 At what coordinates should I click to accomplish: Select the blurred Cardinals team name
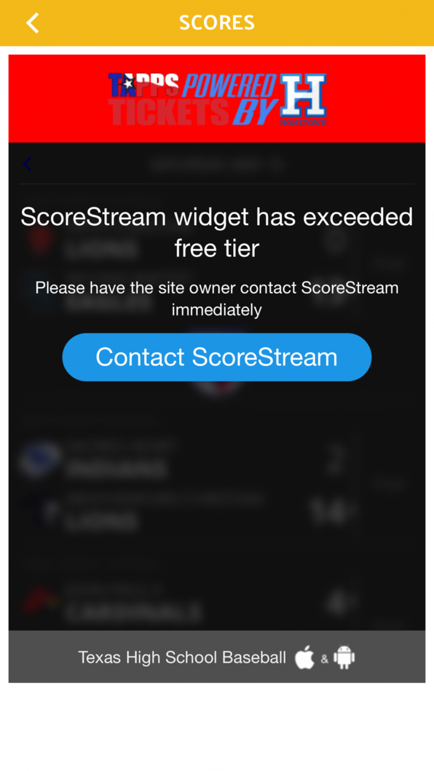(133, 612)
